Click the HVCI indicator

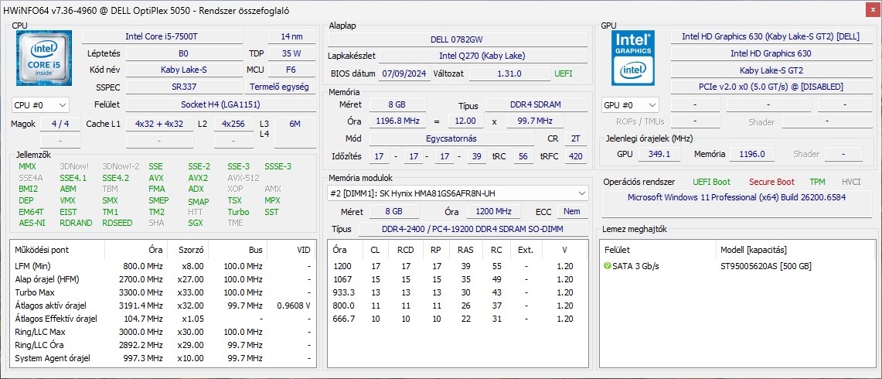[x=851, y=182]
